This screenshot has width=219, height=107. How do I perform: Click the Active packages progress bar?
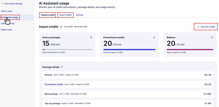(x=67, y=50)
